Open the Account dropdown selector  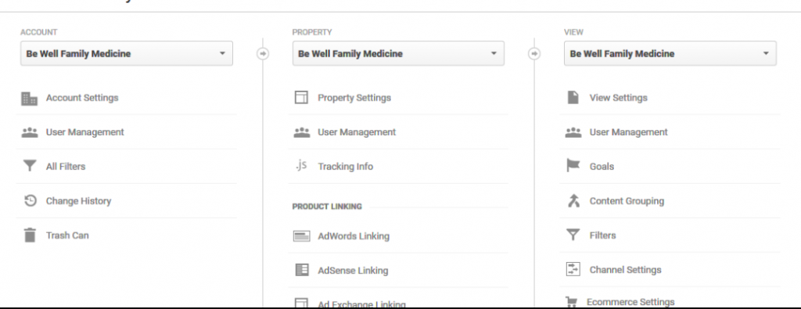point(127,54)
